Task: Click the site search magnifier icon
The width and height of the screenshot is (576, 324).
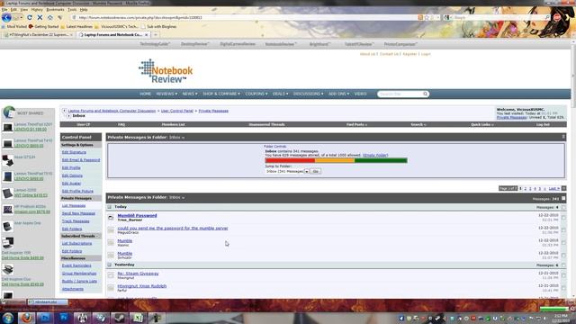Action: [425, 94]
